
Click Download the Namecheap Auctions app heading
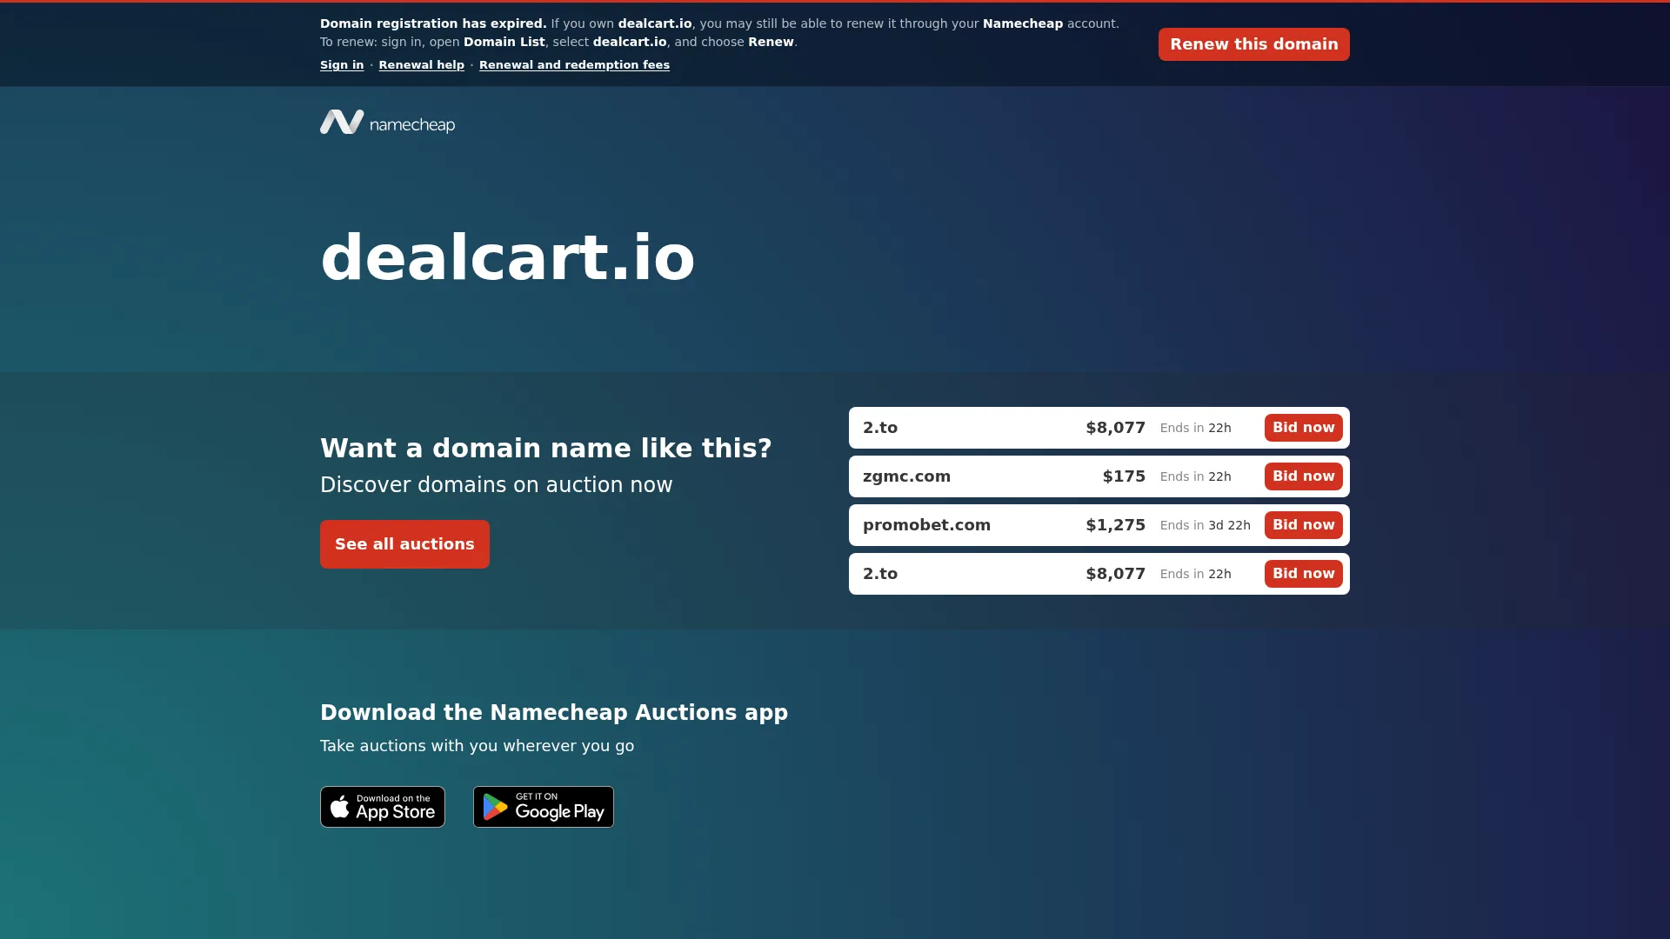coord(554,712)
